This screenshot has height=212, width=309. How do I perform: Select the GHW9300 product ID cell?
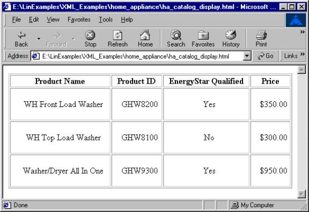point(137,171)
